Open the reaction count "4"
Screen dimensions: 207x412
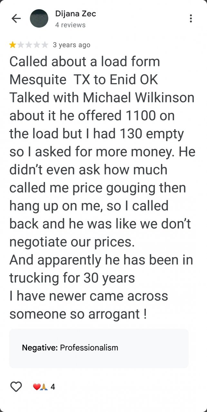[x=53, y=387]
